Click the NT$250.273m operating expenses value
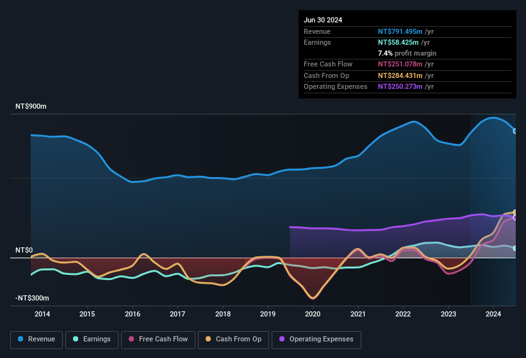Screen dimensions: 526x358 pyautogui.click(x=400, y=86)
